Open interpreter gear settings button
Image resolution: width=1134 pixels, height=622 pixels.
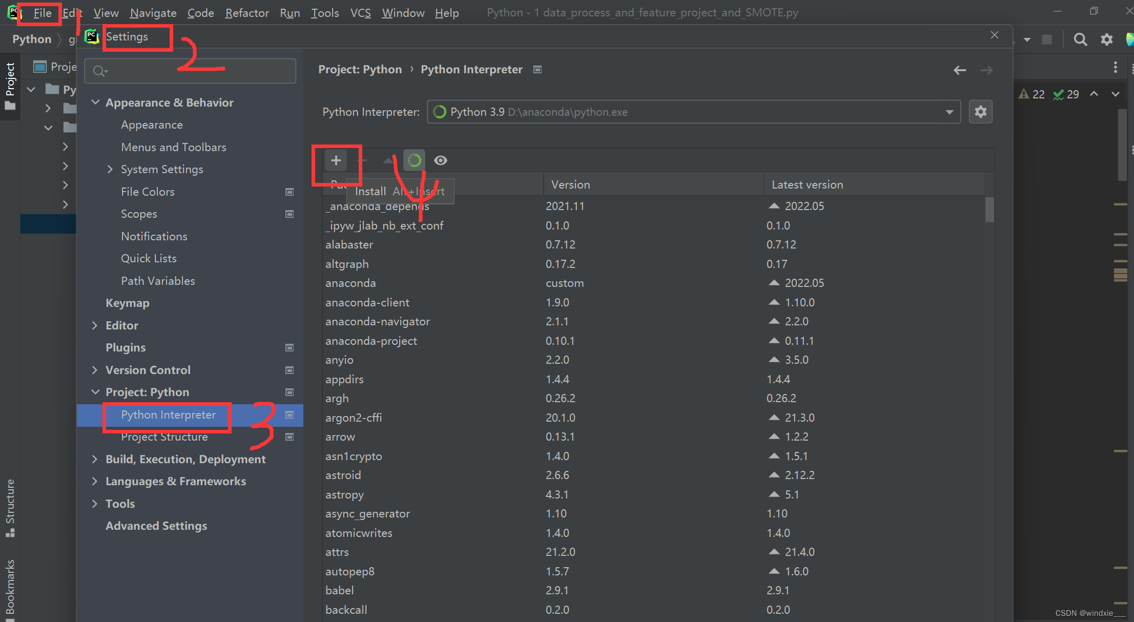click(x=980, y=112)
